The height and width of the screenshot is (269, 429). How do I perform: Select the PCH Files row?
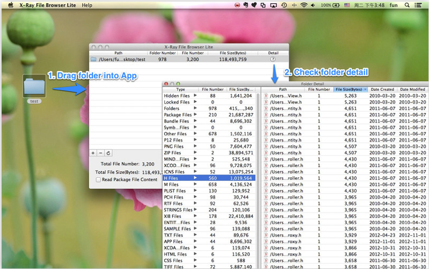[209, 197]
